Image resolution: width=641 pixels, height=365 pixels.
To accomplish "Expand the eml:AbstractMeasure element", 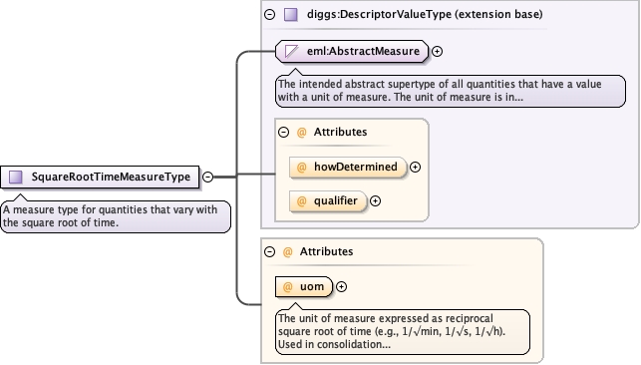I will tap(437, 52).
